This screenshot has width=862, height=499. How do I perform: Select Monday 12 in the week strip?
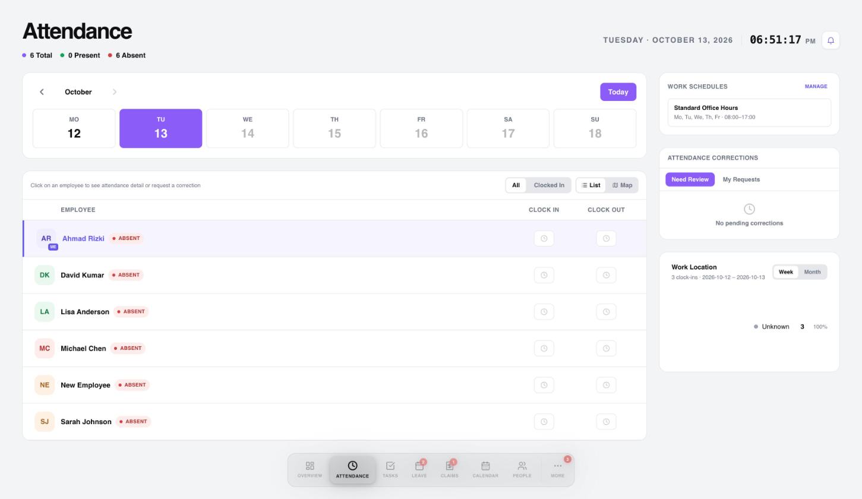[74, 128]
